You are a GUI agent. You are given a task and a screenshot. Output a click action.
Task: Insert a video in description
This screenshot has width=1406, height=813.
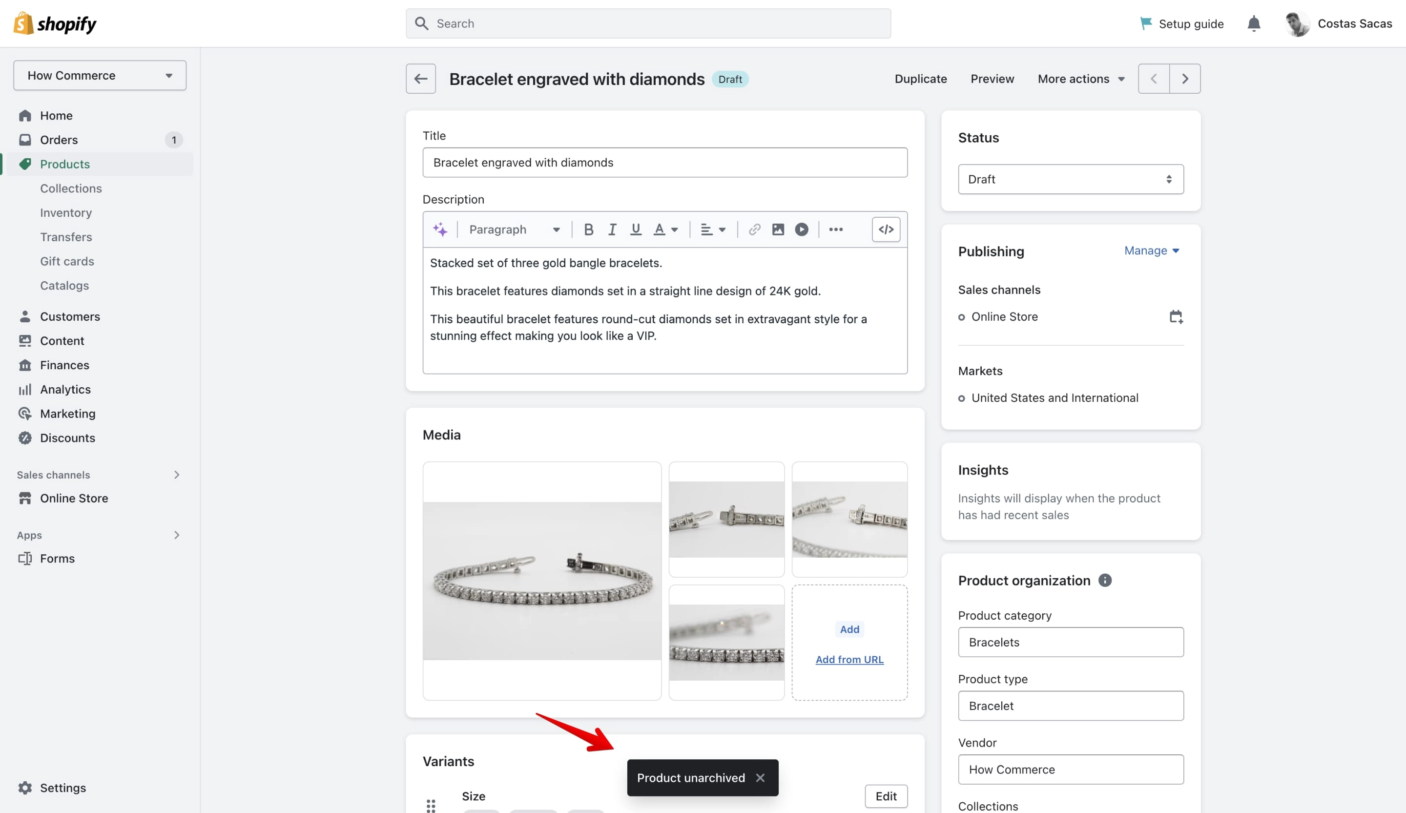click(801, 229)
